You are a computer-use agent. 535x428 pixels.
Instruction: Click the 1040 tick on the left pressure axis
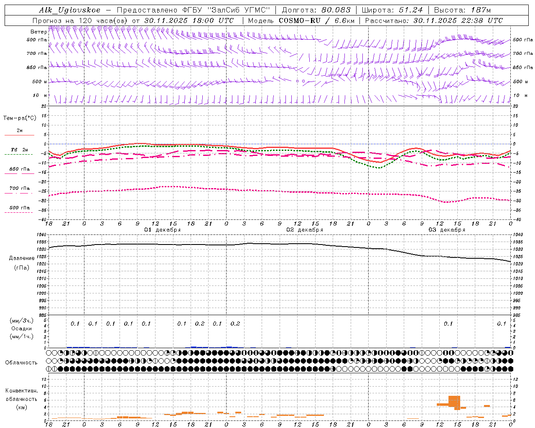(42, 235)
